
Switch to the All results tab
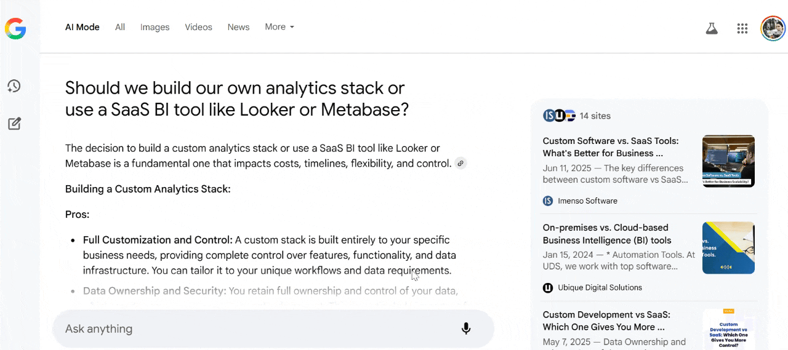[x=120, y=27]
